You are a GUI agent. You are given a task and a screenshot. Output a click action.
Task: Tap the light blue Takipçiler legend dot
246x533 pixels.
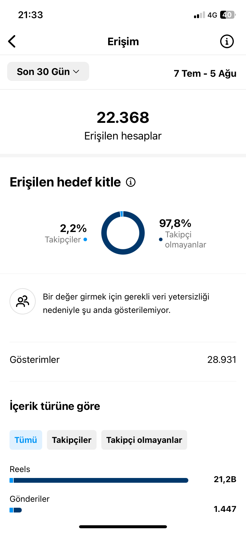click(85, 239)
